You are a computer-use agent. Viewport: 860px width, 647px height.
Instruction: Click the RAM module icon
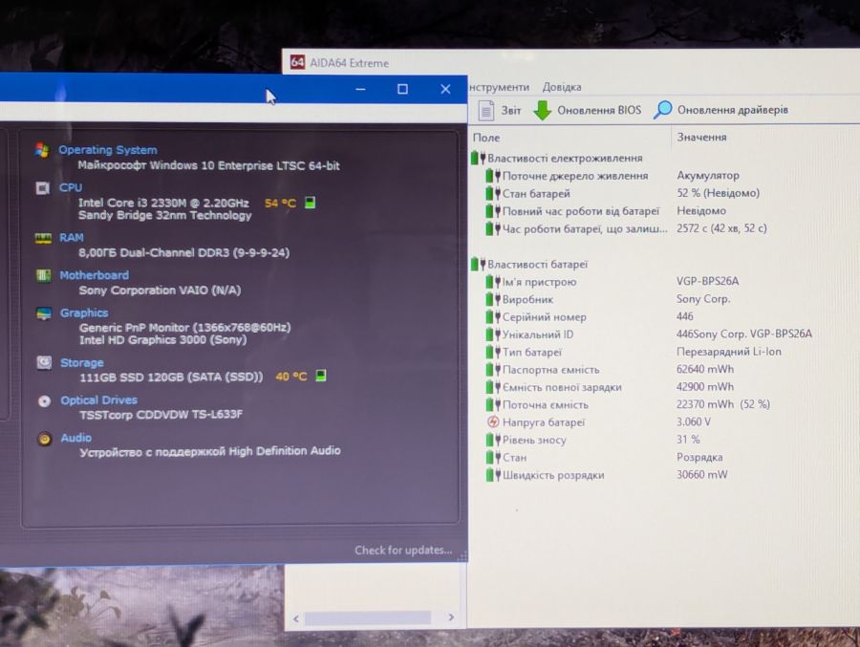(43, 238)
